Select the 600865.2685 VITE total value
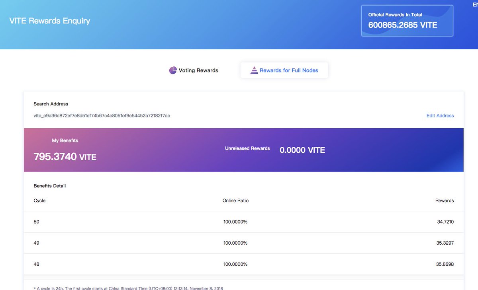Image resolution: width=478 pixels, height=290 pixels. [403, 25]
